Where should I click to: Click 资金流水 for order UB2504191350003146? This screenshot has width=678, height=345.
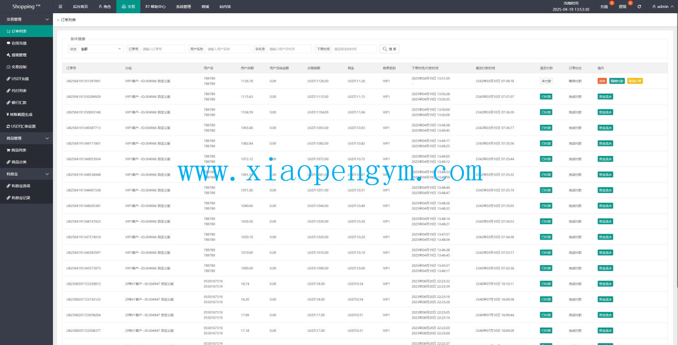[605, 112]
